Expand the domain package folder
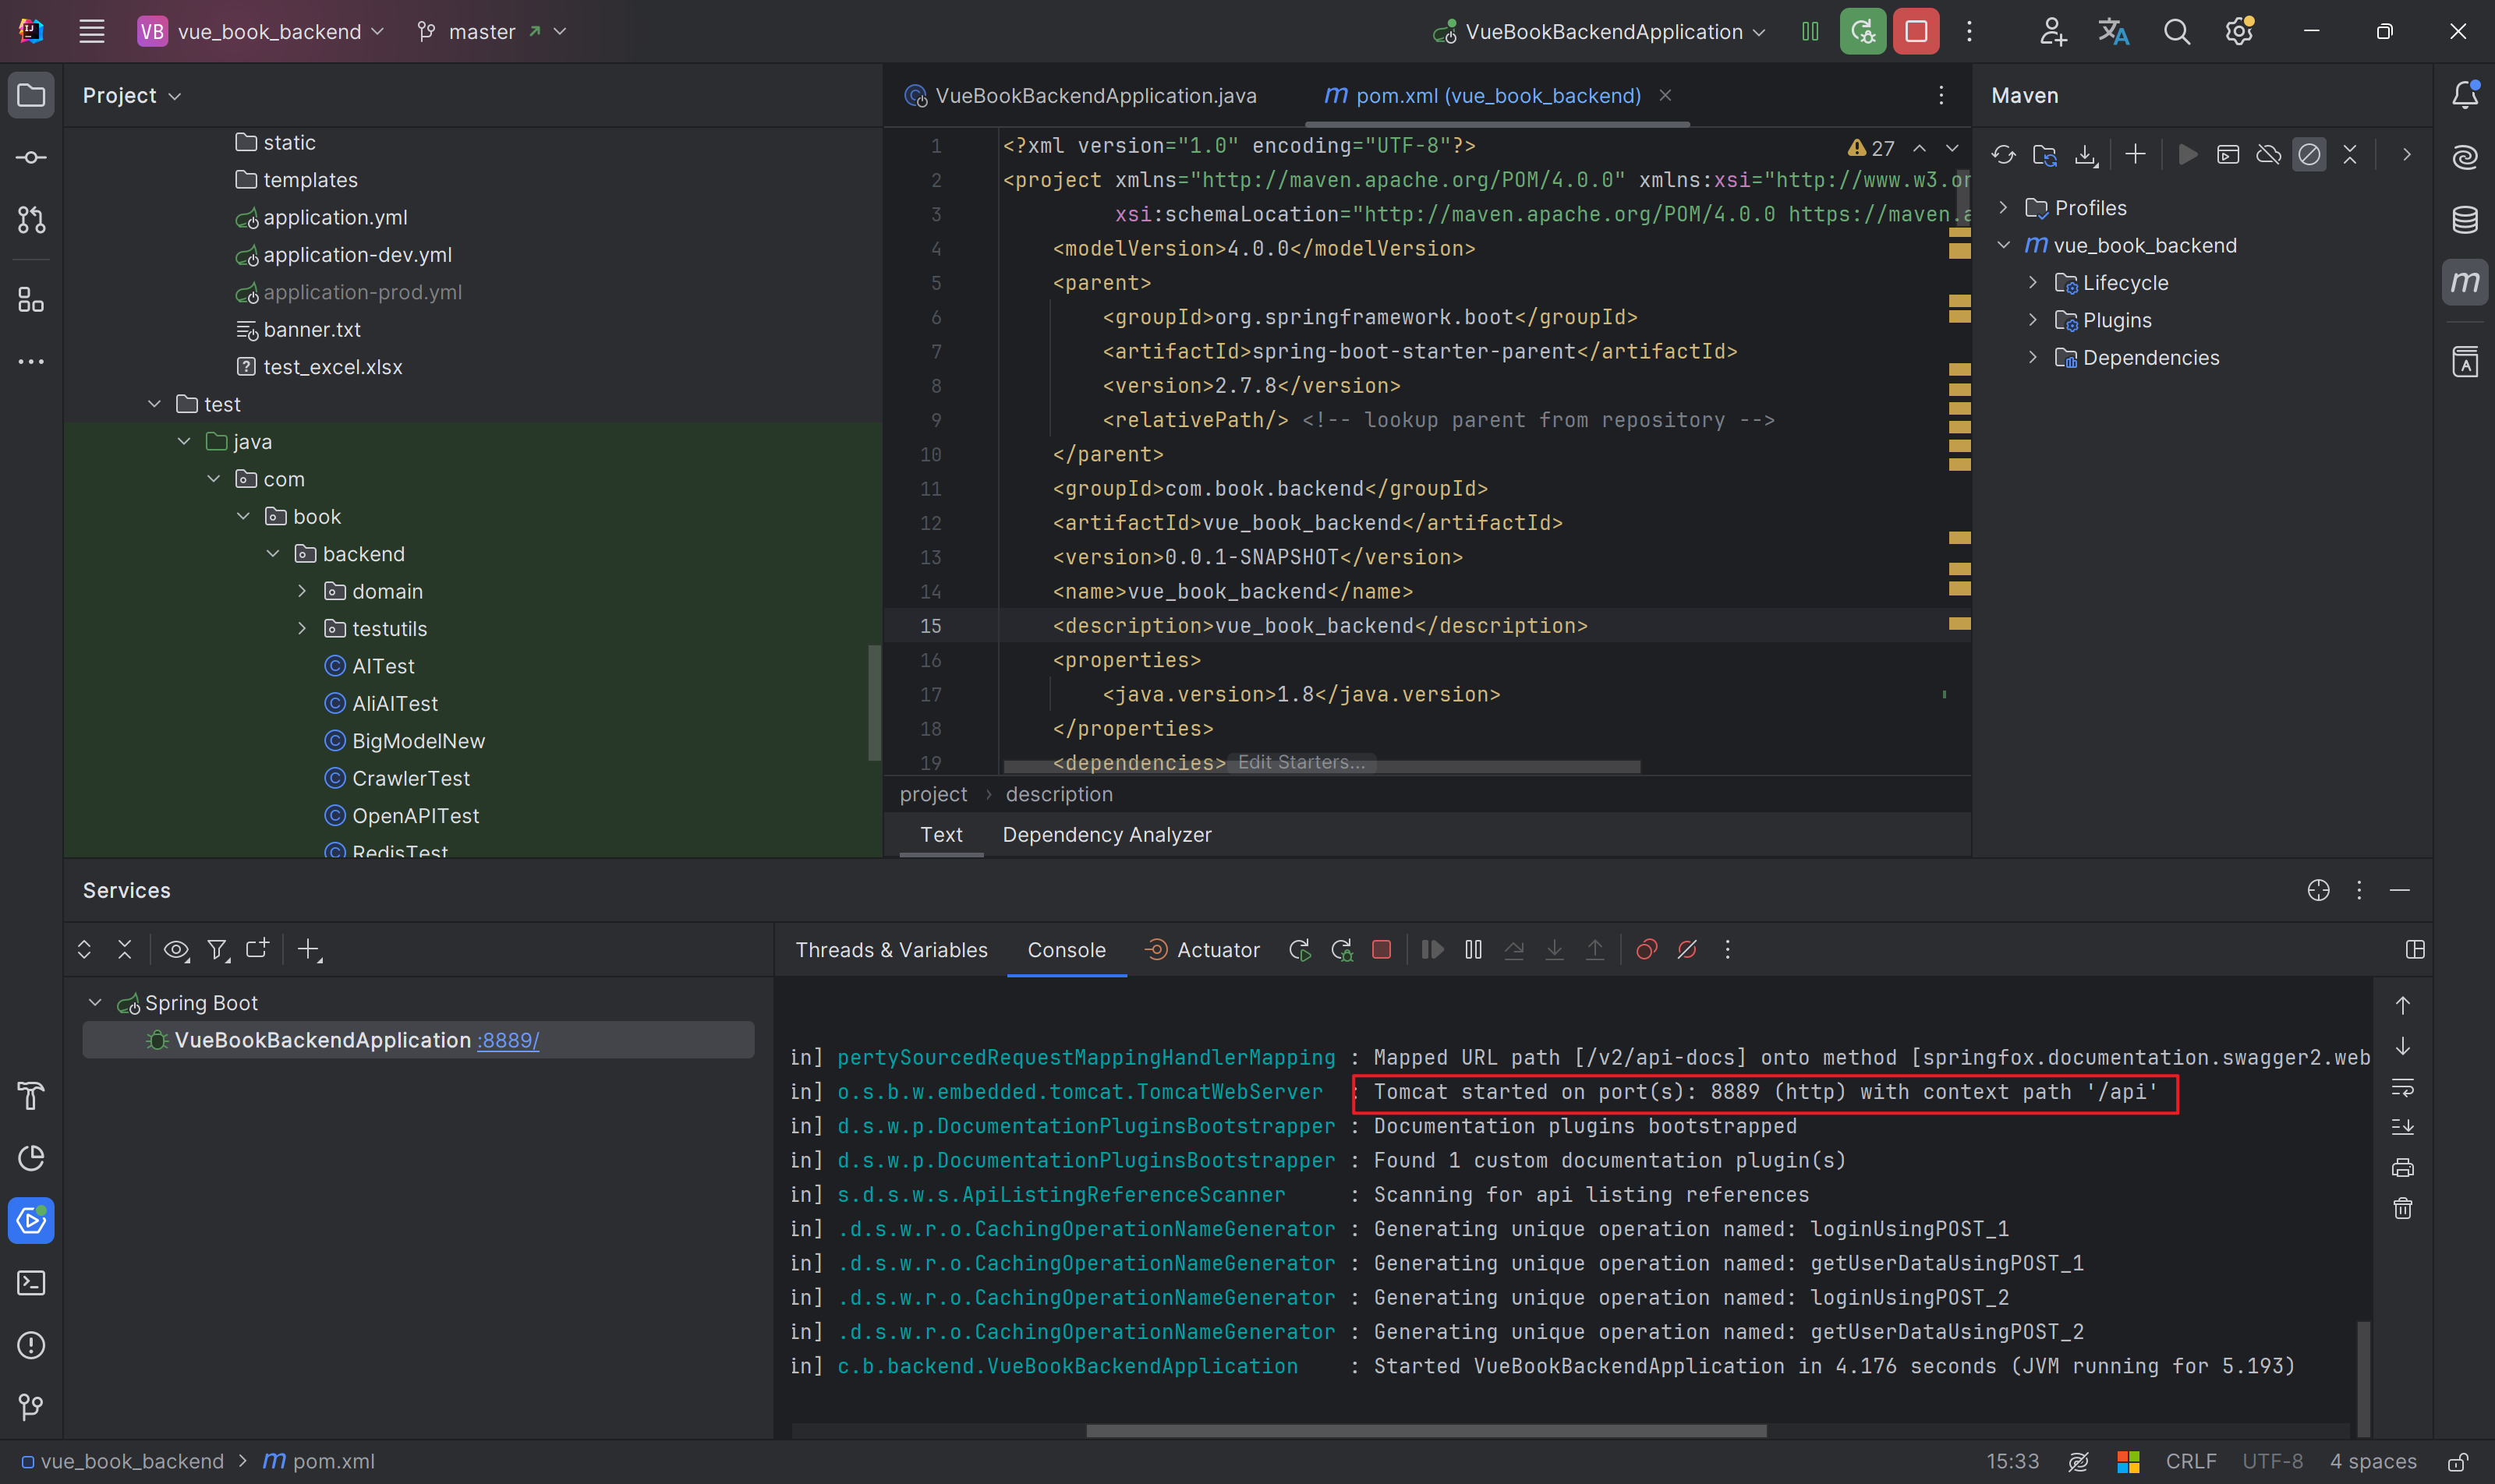This screenshot has height=1484, width=2495. pyautogui.click(x=302, y=591)
